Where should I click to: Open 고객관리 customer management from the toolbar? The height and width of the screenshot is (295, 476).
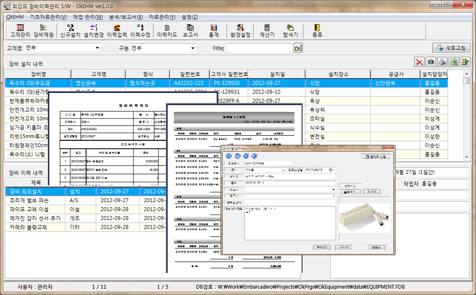tap(20, 31)
